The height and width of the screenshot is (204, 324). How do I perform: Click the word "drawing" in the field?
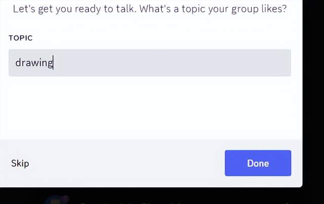[x=34, y=63]
